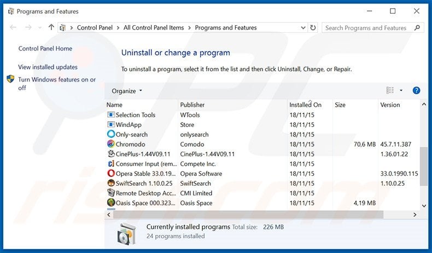This screenshot has width=432, height=253.
Task: Click the Consumer Input program icon
Action: [111, 164]
